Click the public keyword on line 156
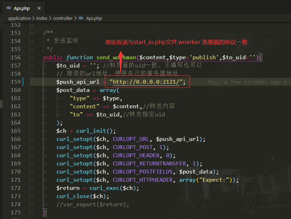Viewport: 291px width, 219px height. click(53, 58)
